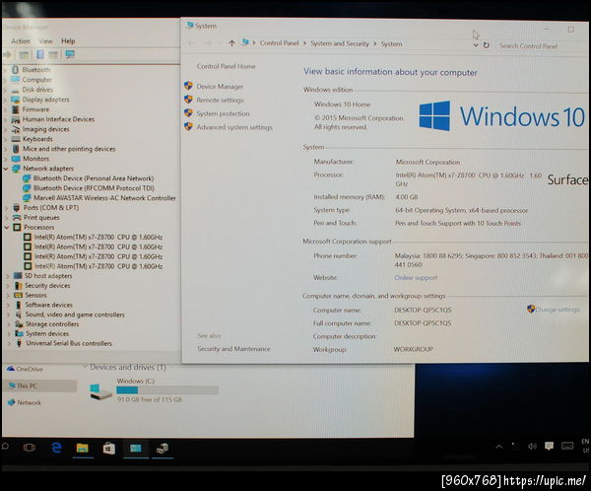Select Bluetooth Device (RFCOMM Protocol TDI)

pyautogui.click(x=94, y=188)
